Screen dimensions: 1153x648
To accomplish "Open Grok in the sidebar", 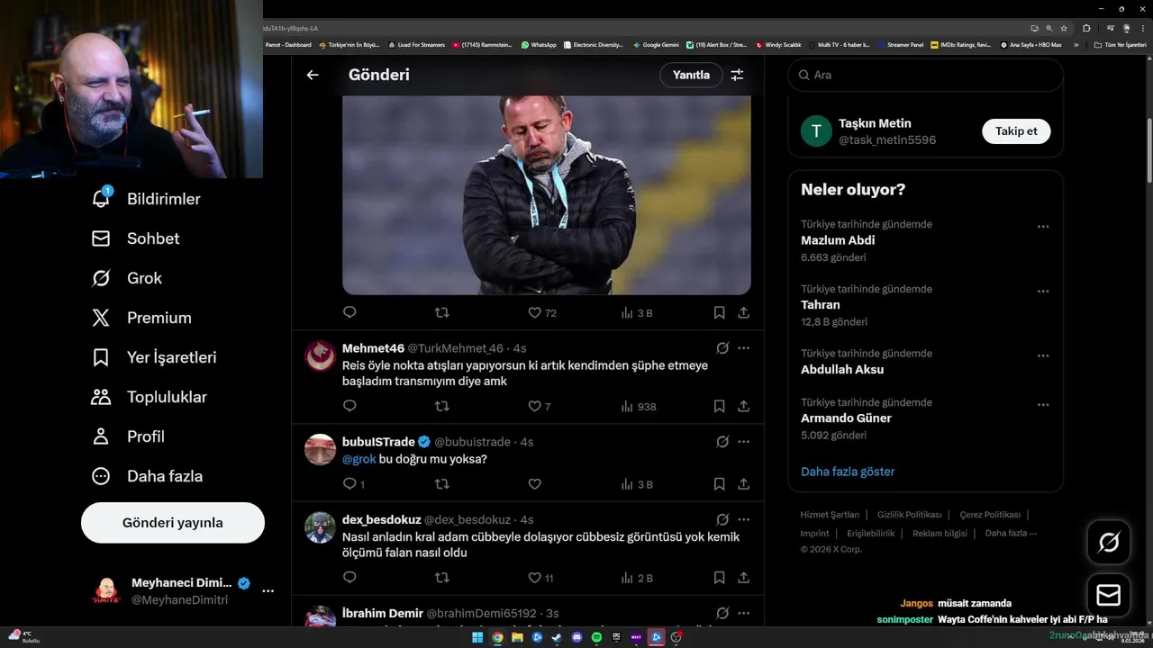I will point(127,278).
